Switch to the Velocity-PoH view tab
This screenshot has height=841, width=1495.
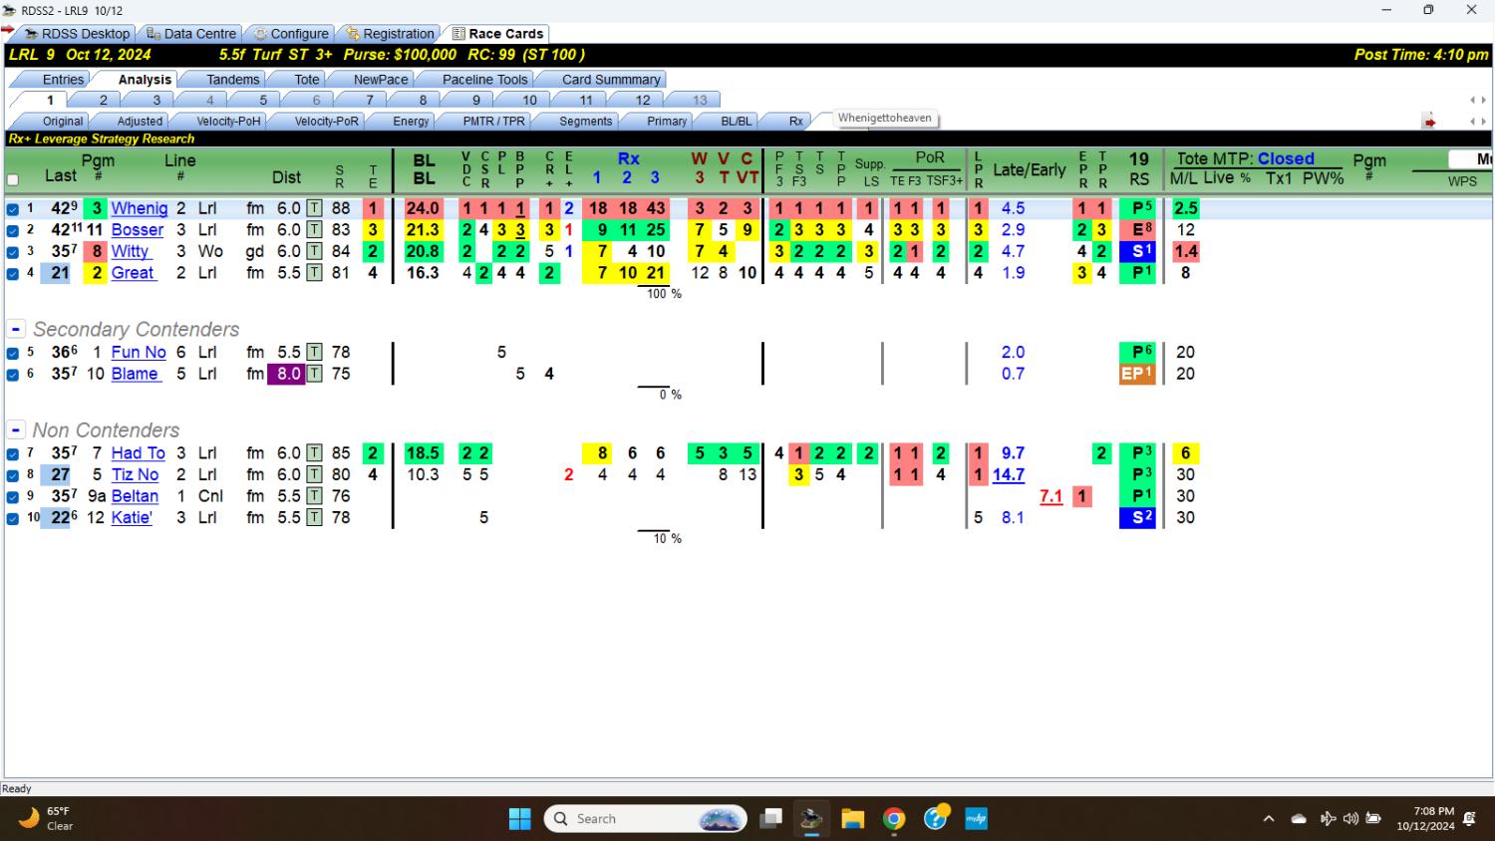point(228,122)
